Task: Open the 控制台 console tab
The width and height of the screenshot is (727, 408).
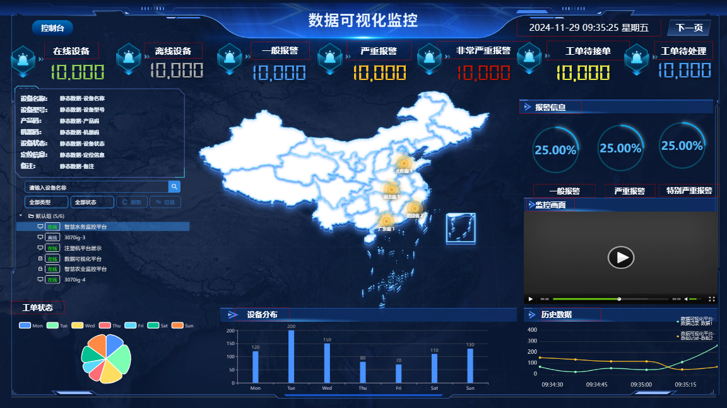Action: point(52,28)
